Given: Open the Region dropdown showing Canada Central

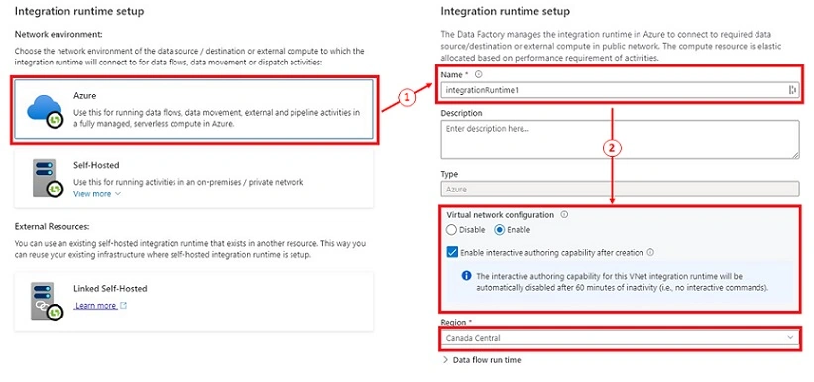Looking at the screenshot, I should (620, 338).
